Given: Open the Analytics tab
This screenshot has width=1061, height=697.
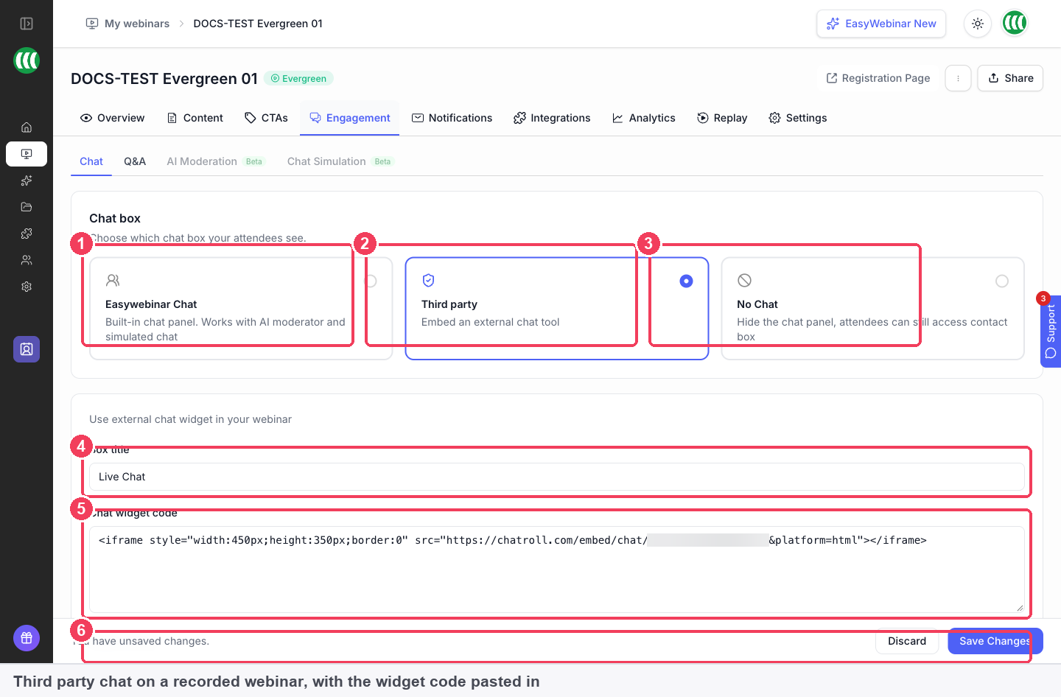Looking at the screenshot, I should (644, 118).
